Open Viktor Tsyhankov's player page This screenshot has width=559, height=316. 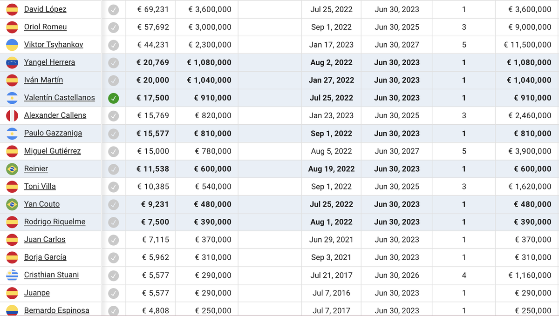tap(54, 45)
